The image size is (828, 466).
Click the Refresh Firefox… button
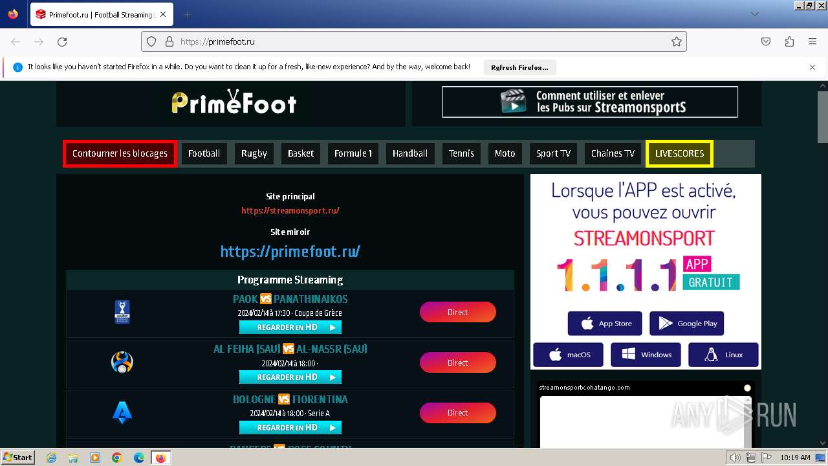pyautogui.click(x=519, y=67)
